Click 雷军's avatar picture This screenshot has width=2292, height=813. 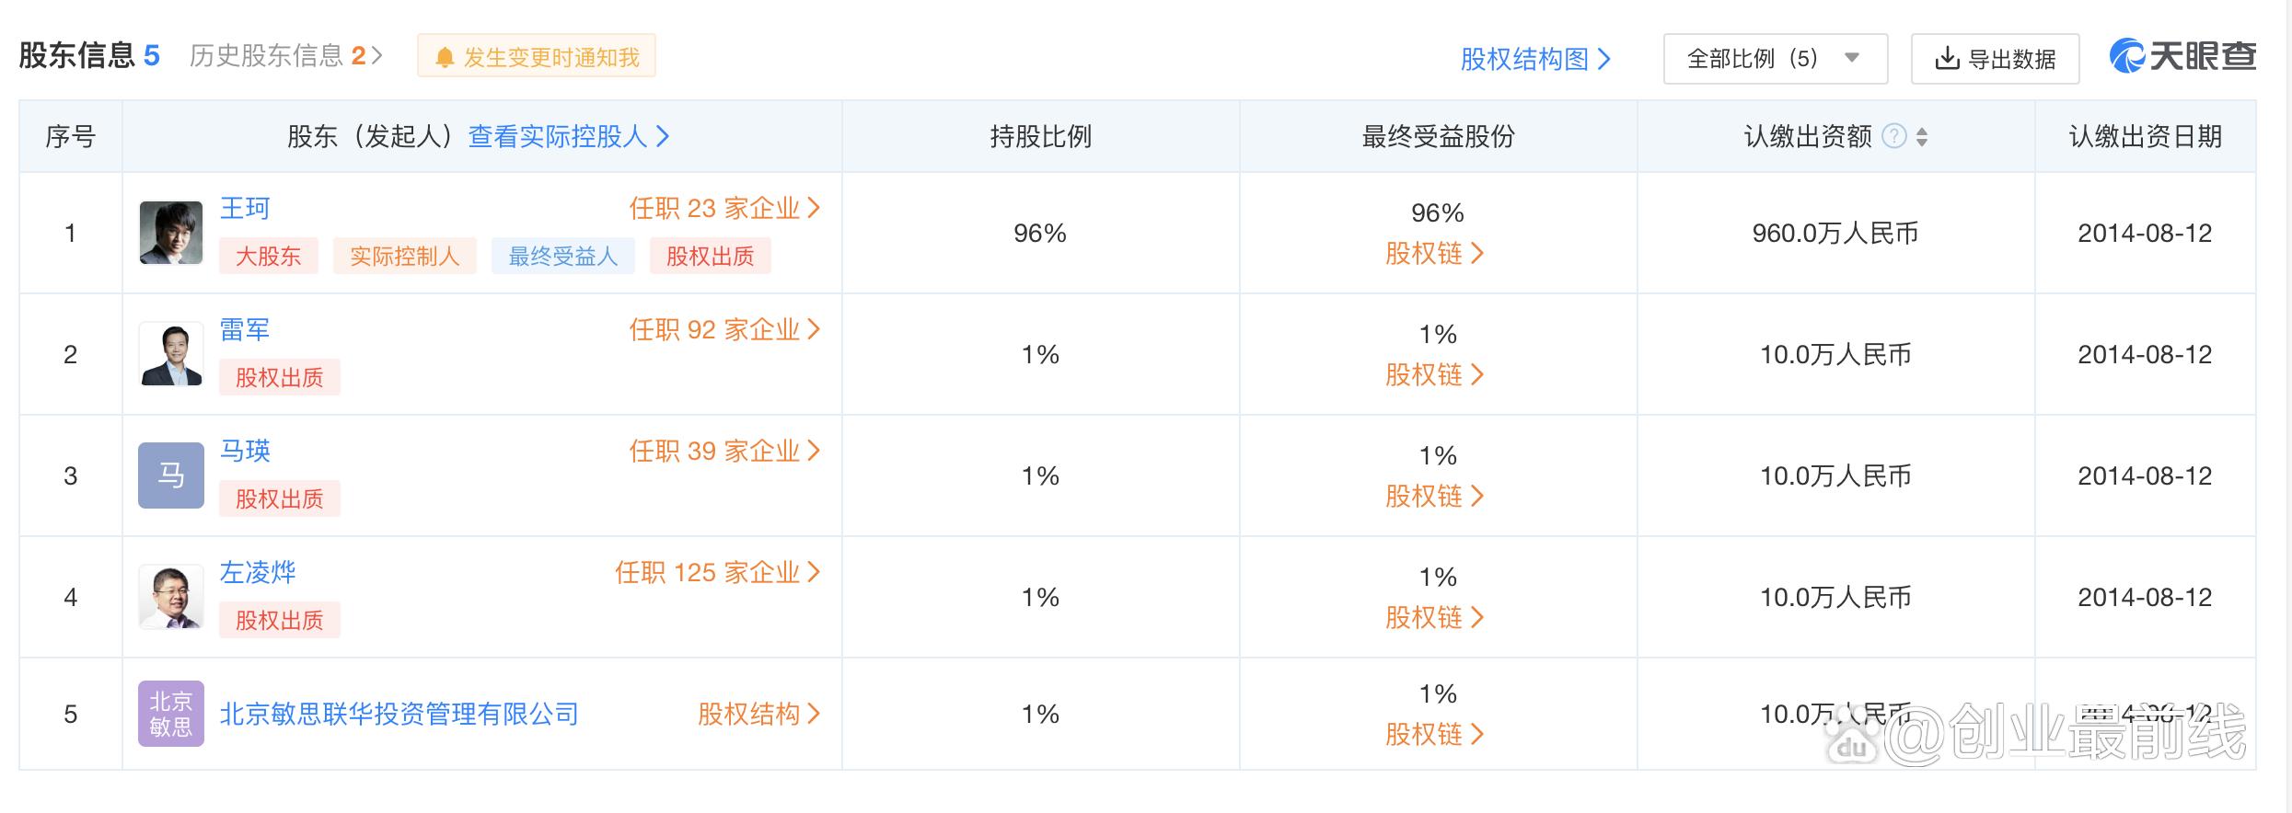click(x=171, y=353)
